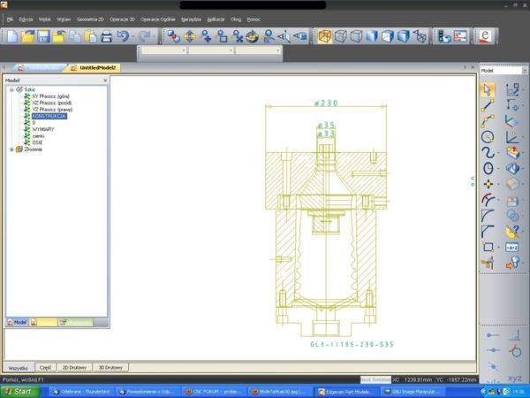
Task: Open a file with the folder icon
Action: point(27,36)
